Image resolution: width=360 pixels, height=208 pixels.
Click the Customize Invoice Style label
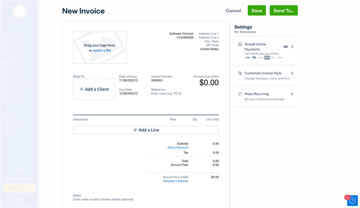(263, 73)
